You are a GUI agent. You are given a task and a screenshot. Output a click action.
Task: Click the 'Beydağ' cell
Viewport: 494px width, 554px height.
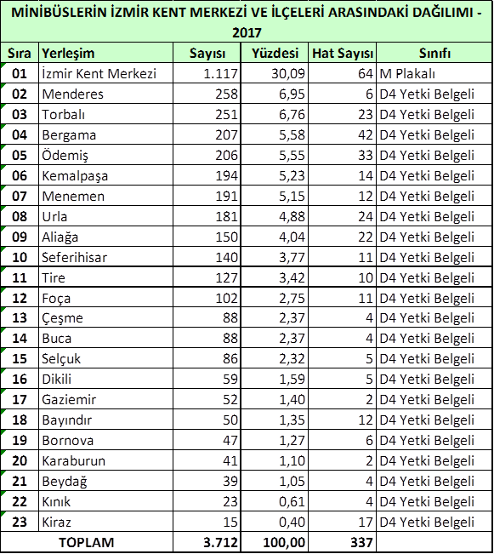coord(105,481)
